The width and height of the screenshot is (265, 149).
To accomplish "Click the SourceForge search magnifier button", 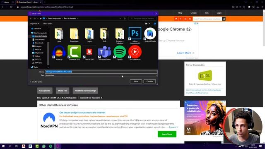I will click(224, 19).
